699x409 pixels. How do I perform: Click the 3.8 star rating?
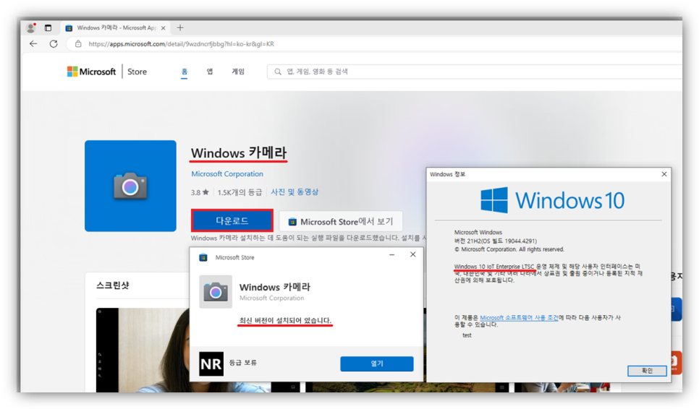coord(200,192)
